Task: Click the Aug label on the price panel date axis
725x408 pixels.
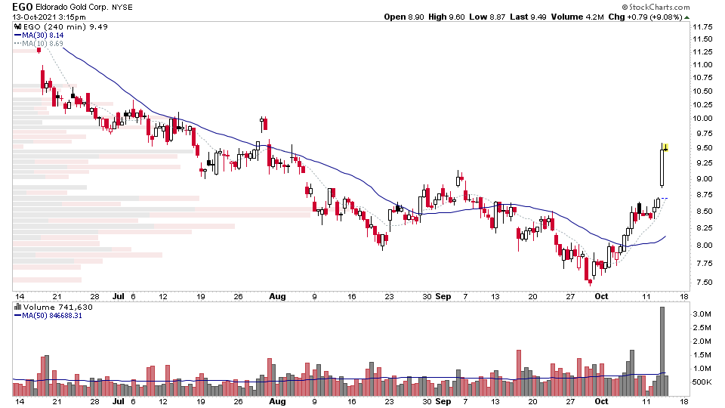Action: (x=277, y=296)
